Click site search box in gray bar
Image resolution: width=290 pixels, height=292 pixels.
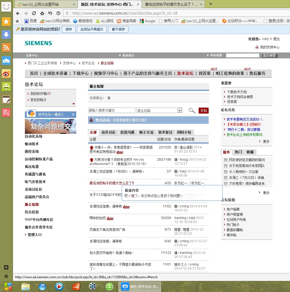coord(242,55)
